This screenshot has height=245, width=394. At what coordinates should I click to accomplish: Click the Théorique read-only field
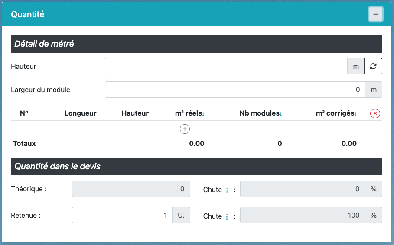pyautogui.click(x=130, y=189)
